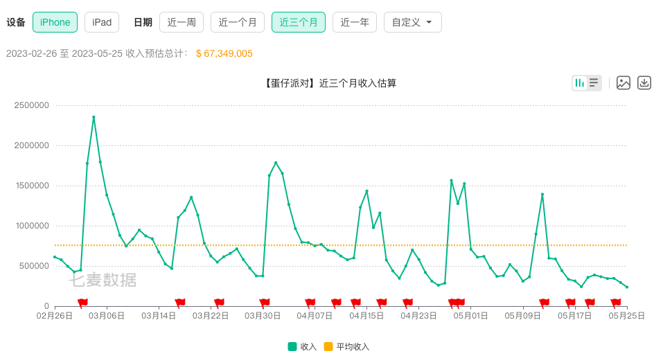Screen dimensions: 663x358
Task: Click the highest peak data point on chart
Action: [x=94, y=117]
